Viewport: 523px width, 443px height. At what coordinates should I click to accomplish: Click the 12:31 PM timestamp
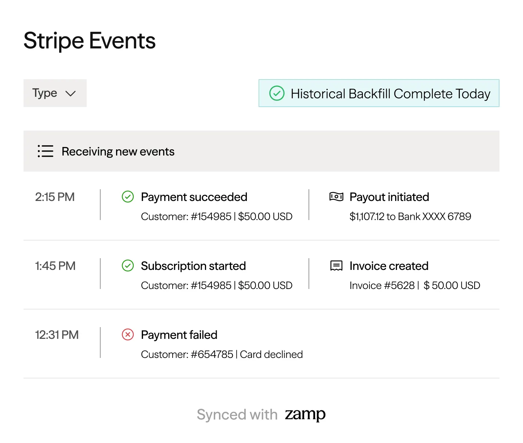(57, 335)
